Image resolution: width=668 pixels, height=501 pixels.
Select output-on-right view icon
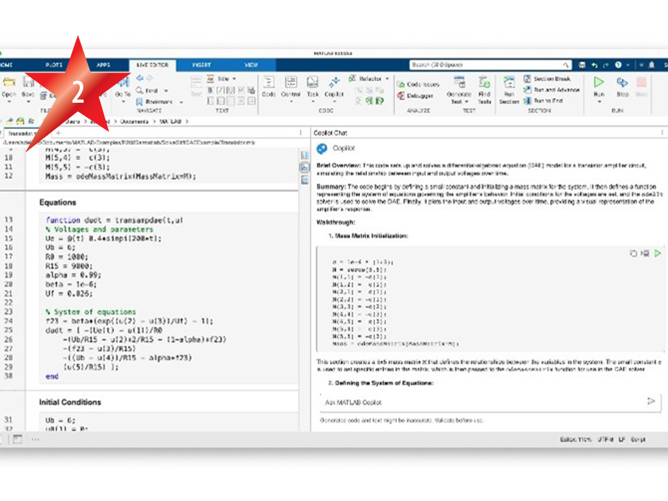tap(305, 155)
